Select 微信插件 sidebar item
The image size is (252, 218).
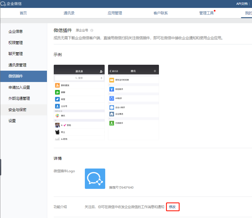(x=23, y=76)
